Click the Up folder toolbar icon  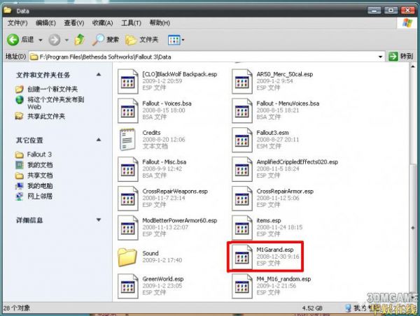tap(80, 39)
